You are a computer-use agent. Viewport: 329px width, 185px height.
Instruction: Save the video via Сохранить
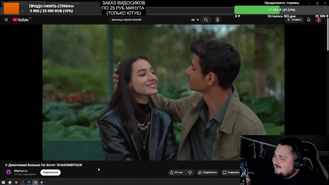(x=231, y=172)
